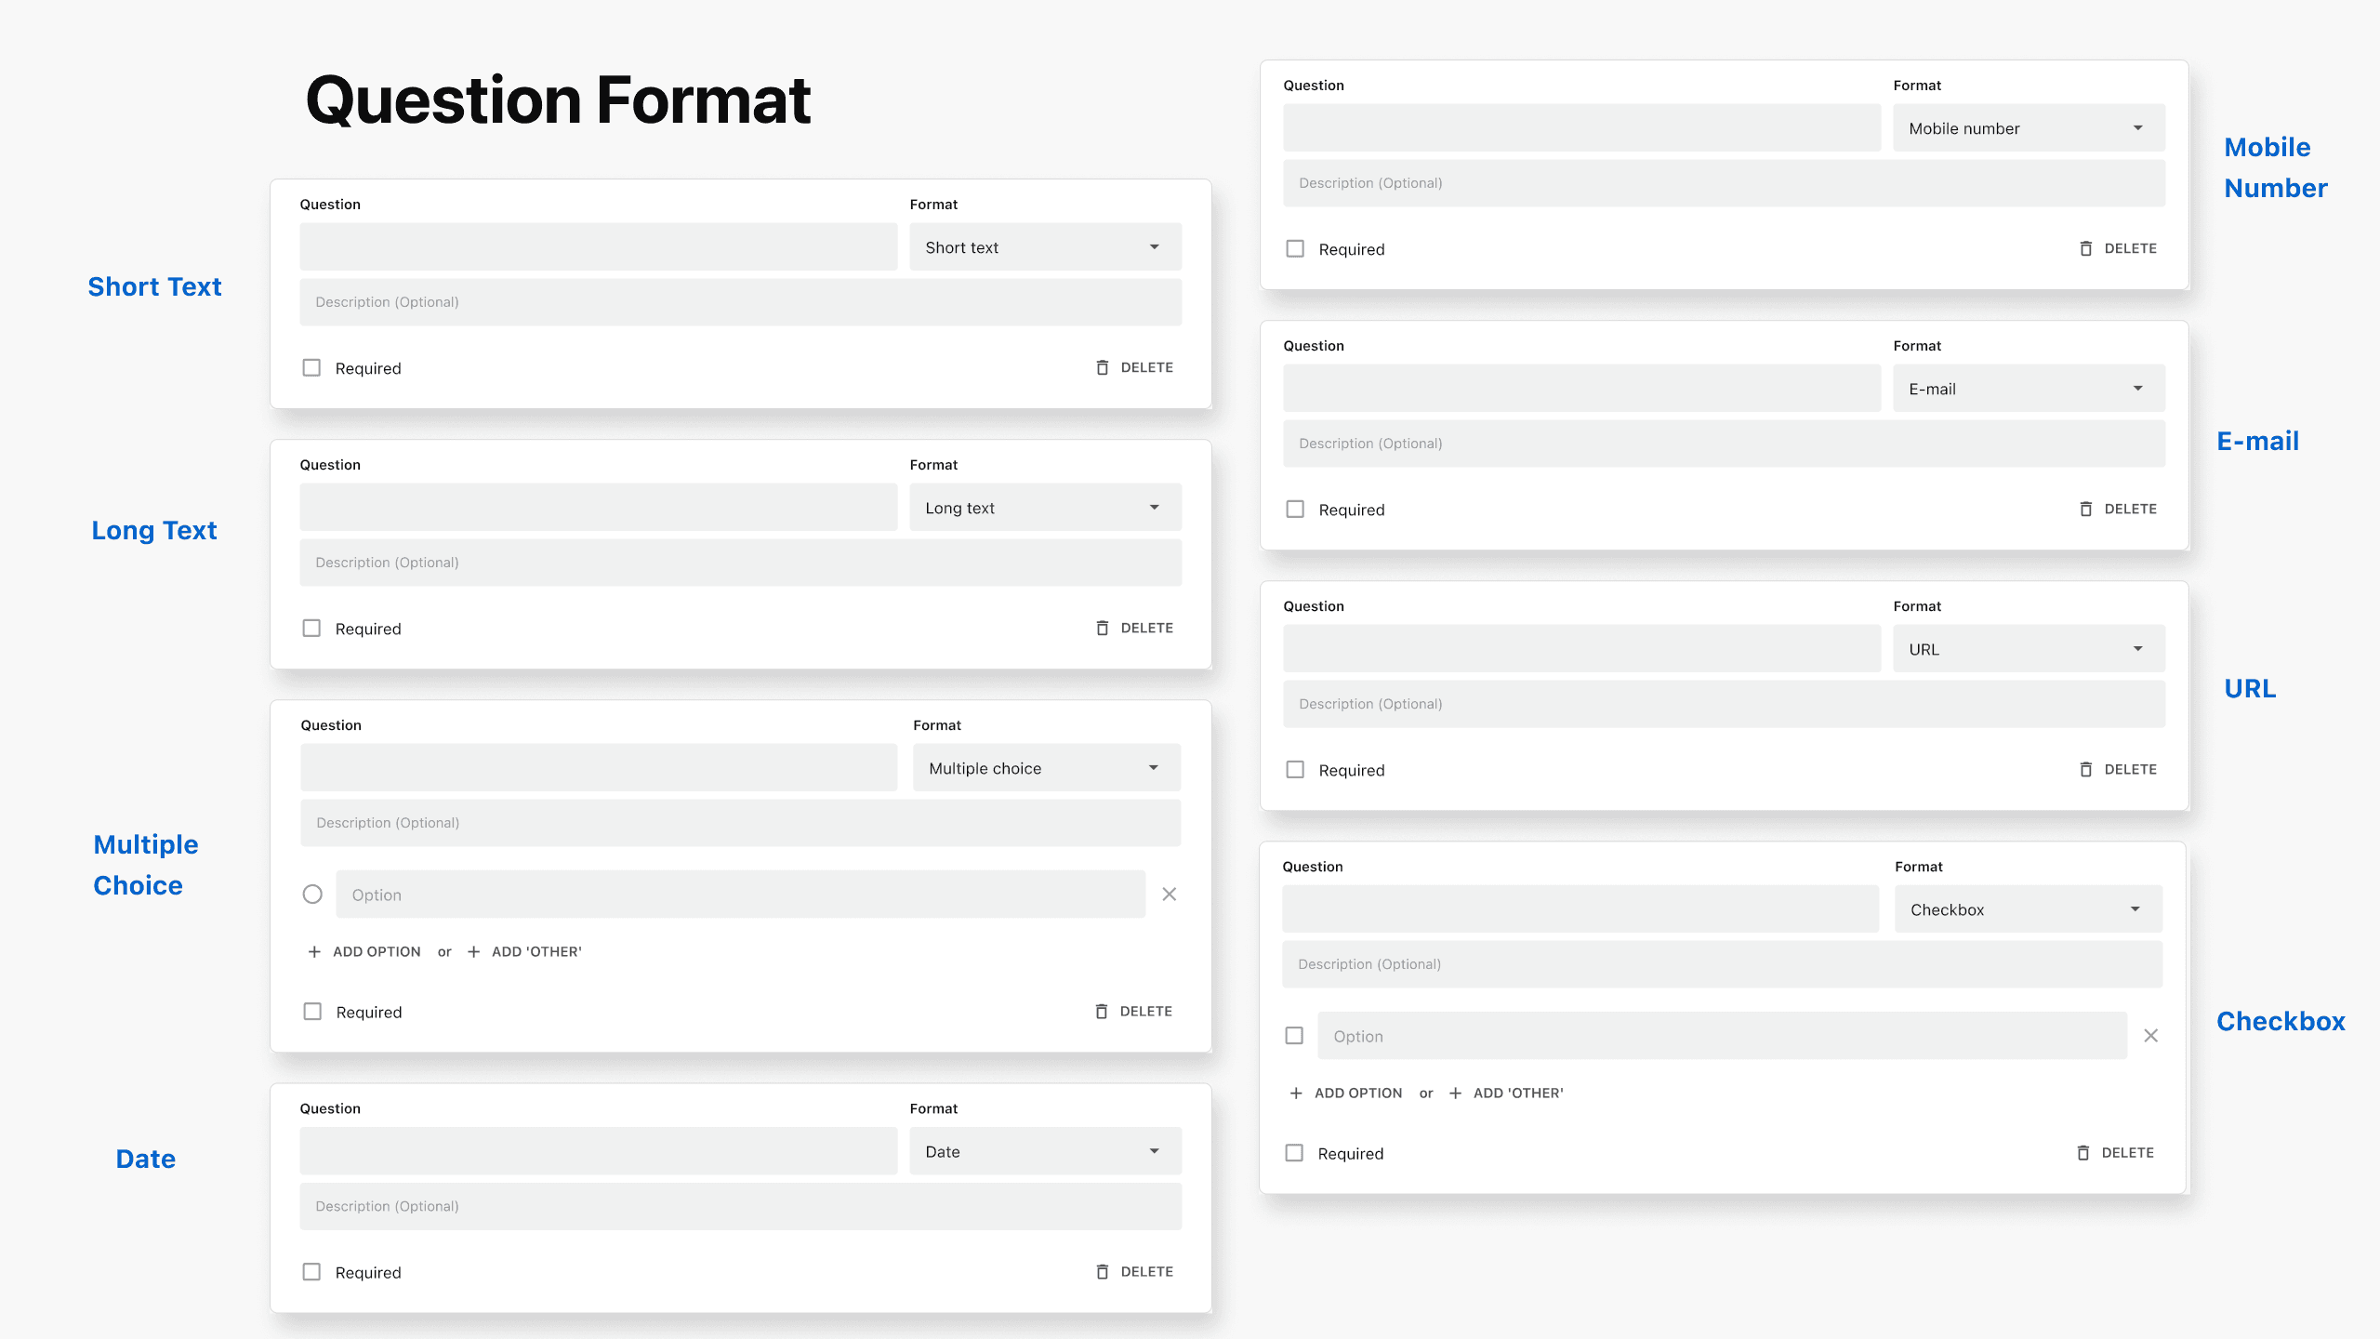Expand the Mobile number format dropdown

click(x=2028, y=127)
